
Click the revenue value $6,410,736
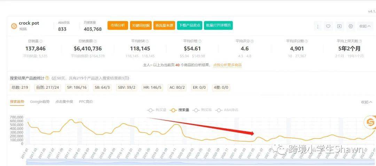coord(88,49)
